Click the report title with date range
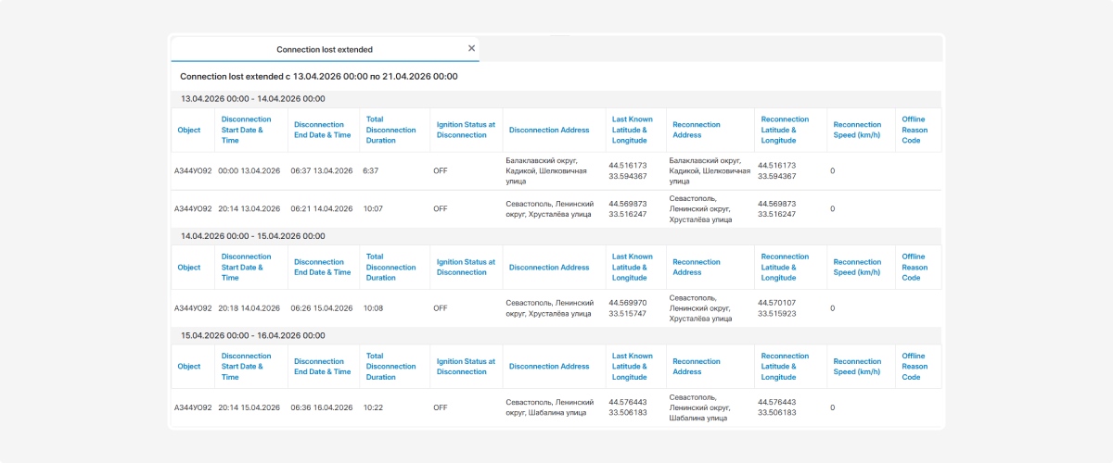This screenshot has width=1113, height=463. [x=318, y=76]
